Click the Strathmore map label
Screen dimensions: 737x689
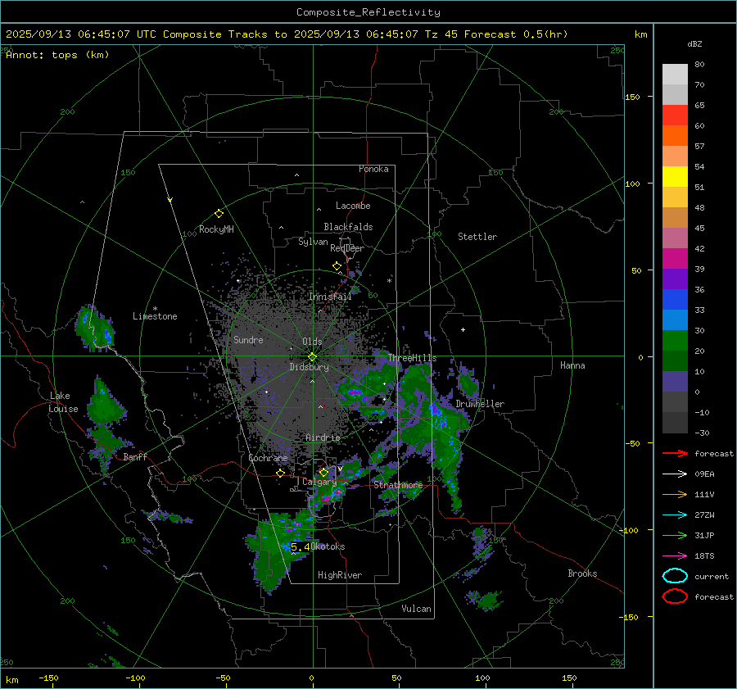coord(398,485)
